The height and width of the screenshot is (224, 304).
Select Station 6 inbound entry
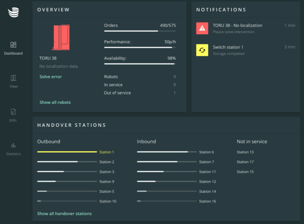[x=206, y=152]
